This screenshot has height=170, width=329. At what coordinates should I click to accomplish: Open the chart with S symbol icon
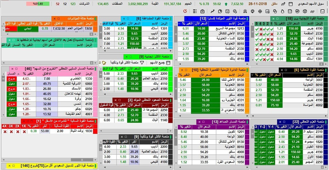268,11
